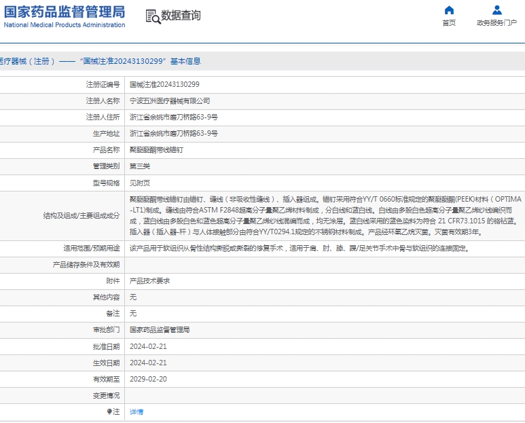Click the 数据查询 heading
The height and width of the screenshot is (423, 525).
point(181,16)
